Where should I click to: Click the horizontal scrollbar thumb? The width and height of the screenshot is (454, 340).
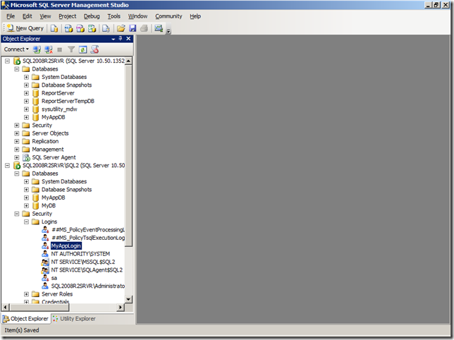click(x=39, y=307)
